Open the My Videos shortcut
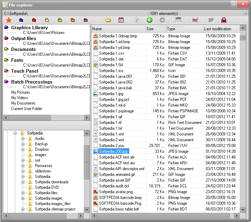Screen dimensions: 251x222 pos(20,98)
